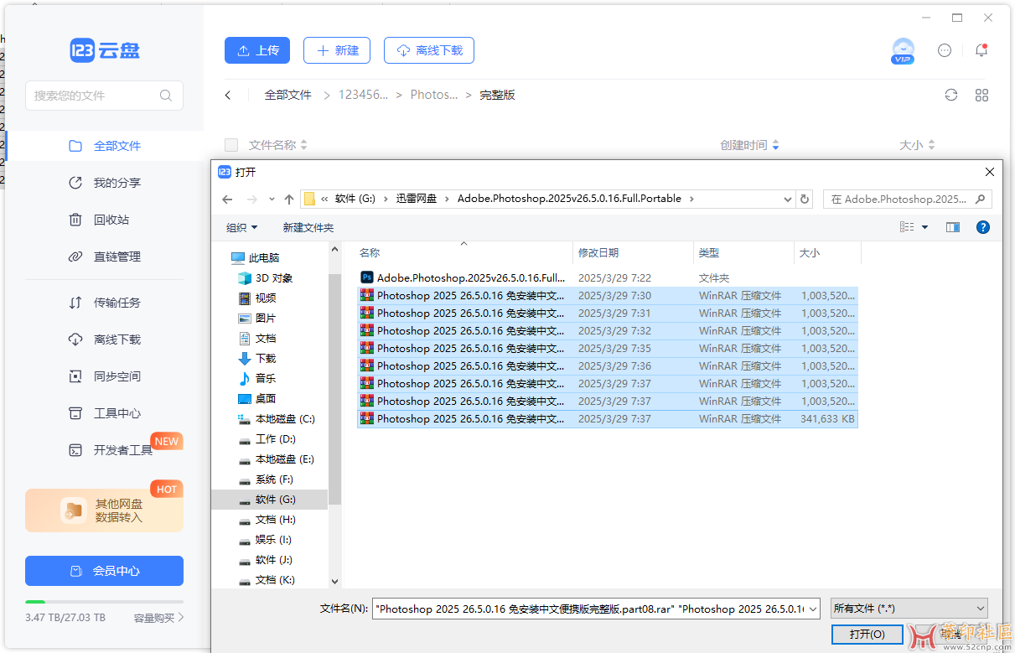This screenshot has width=1015, height=653.
Task: Open the 容量购买 link
Action: tap(158, 618)
